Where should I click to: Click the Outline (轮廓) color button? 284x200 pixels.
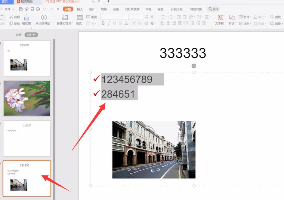pos(260,23)
